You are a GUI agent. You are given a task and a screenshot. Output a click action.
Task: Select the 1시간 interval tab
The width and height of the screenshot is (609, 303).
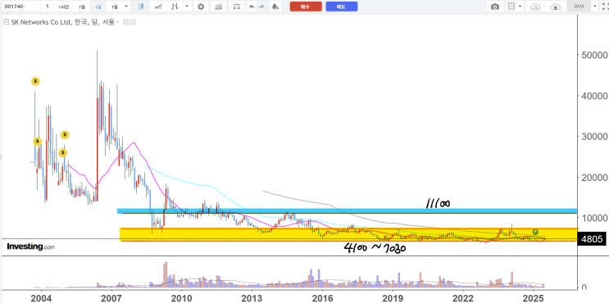tap(63, 7)
